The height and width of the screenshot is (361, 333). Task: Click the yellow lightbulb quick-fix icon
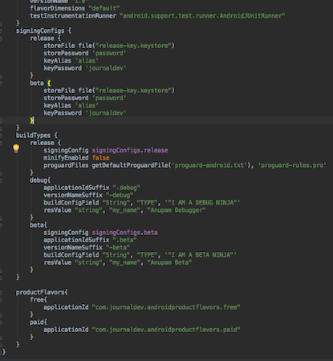click(x=16, y=148)
